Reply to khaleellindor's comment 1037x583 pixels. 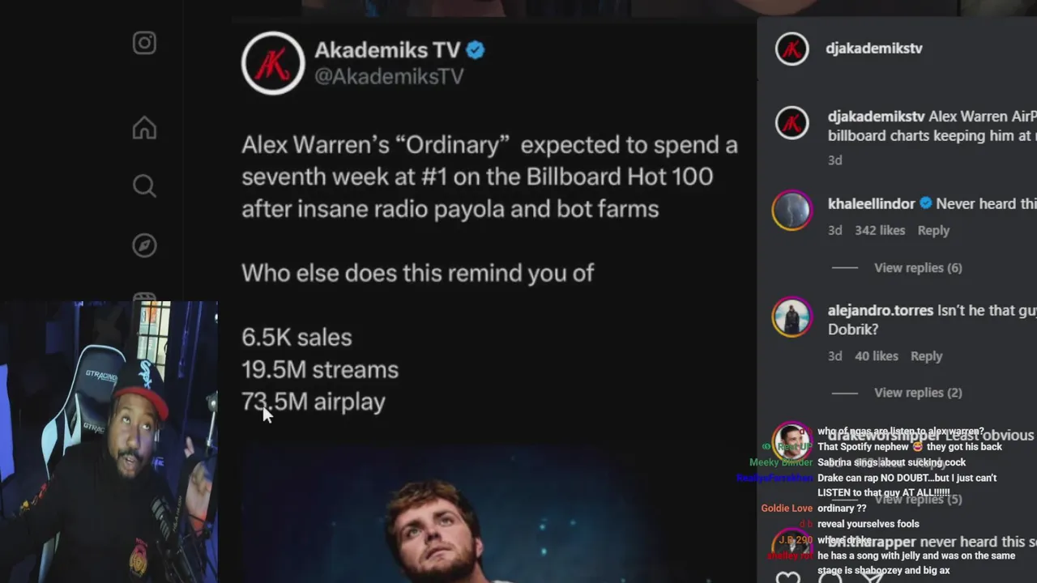point(933,230)
